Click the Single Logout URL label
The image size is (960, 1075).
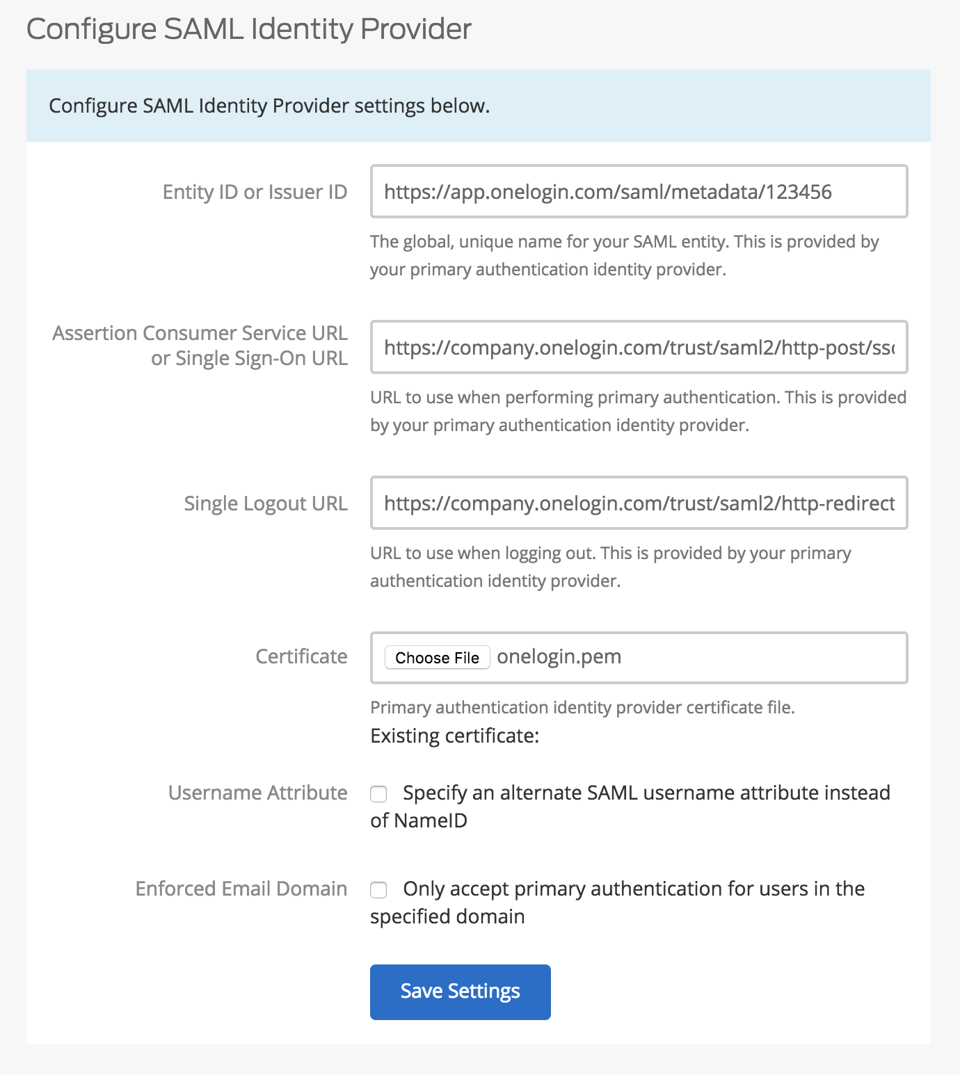coord(266,503)
